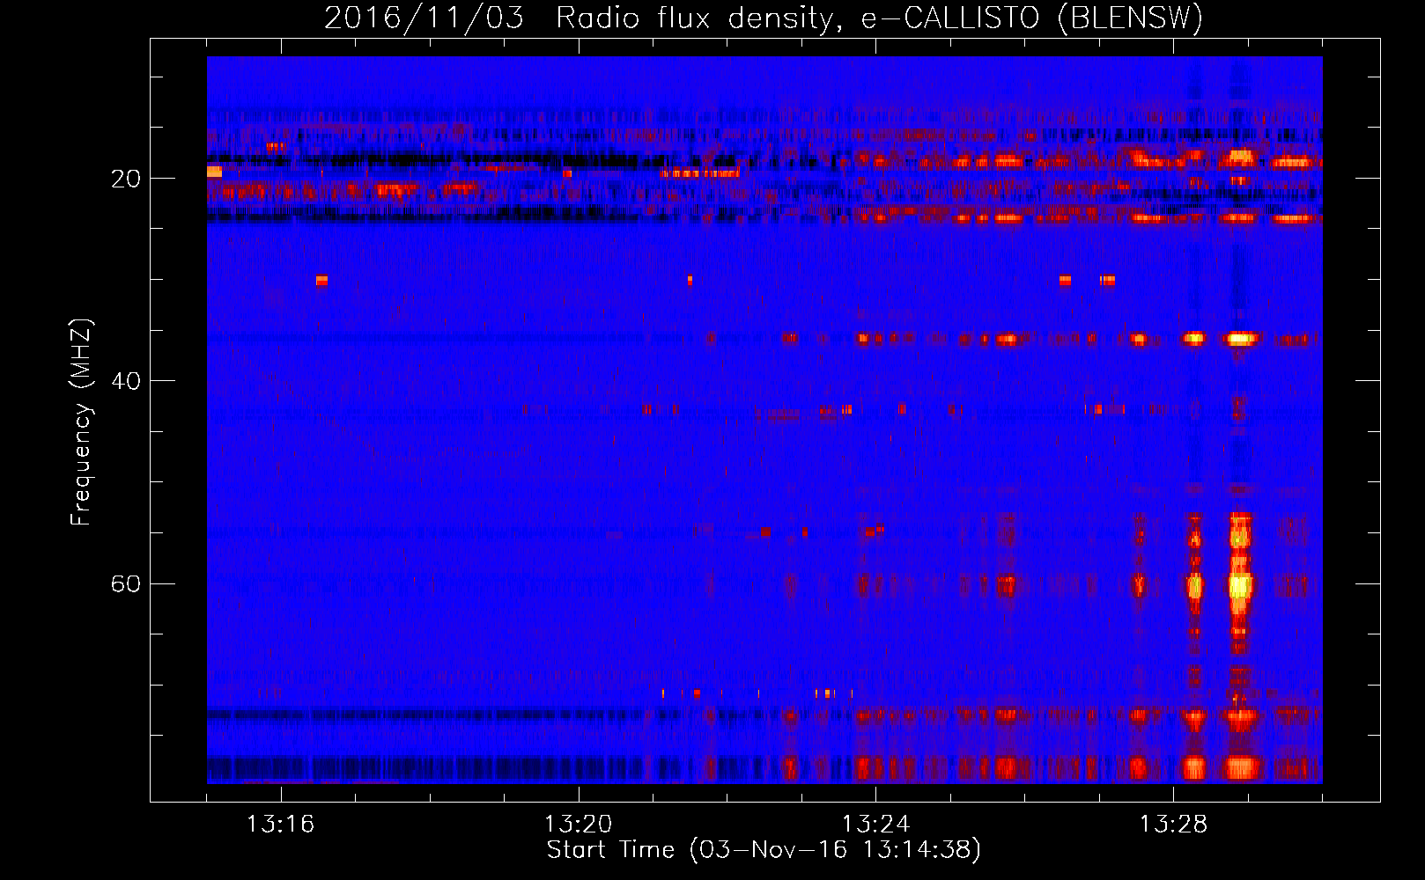Image resolution: width=1425 pixels, height=880 pixels.
Task: Click the date "2016/11/03" in the title
Action: click(424, 18)
